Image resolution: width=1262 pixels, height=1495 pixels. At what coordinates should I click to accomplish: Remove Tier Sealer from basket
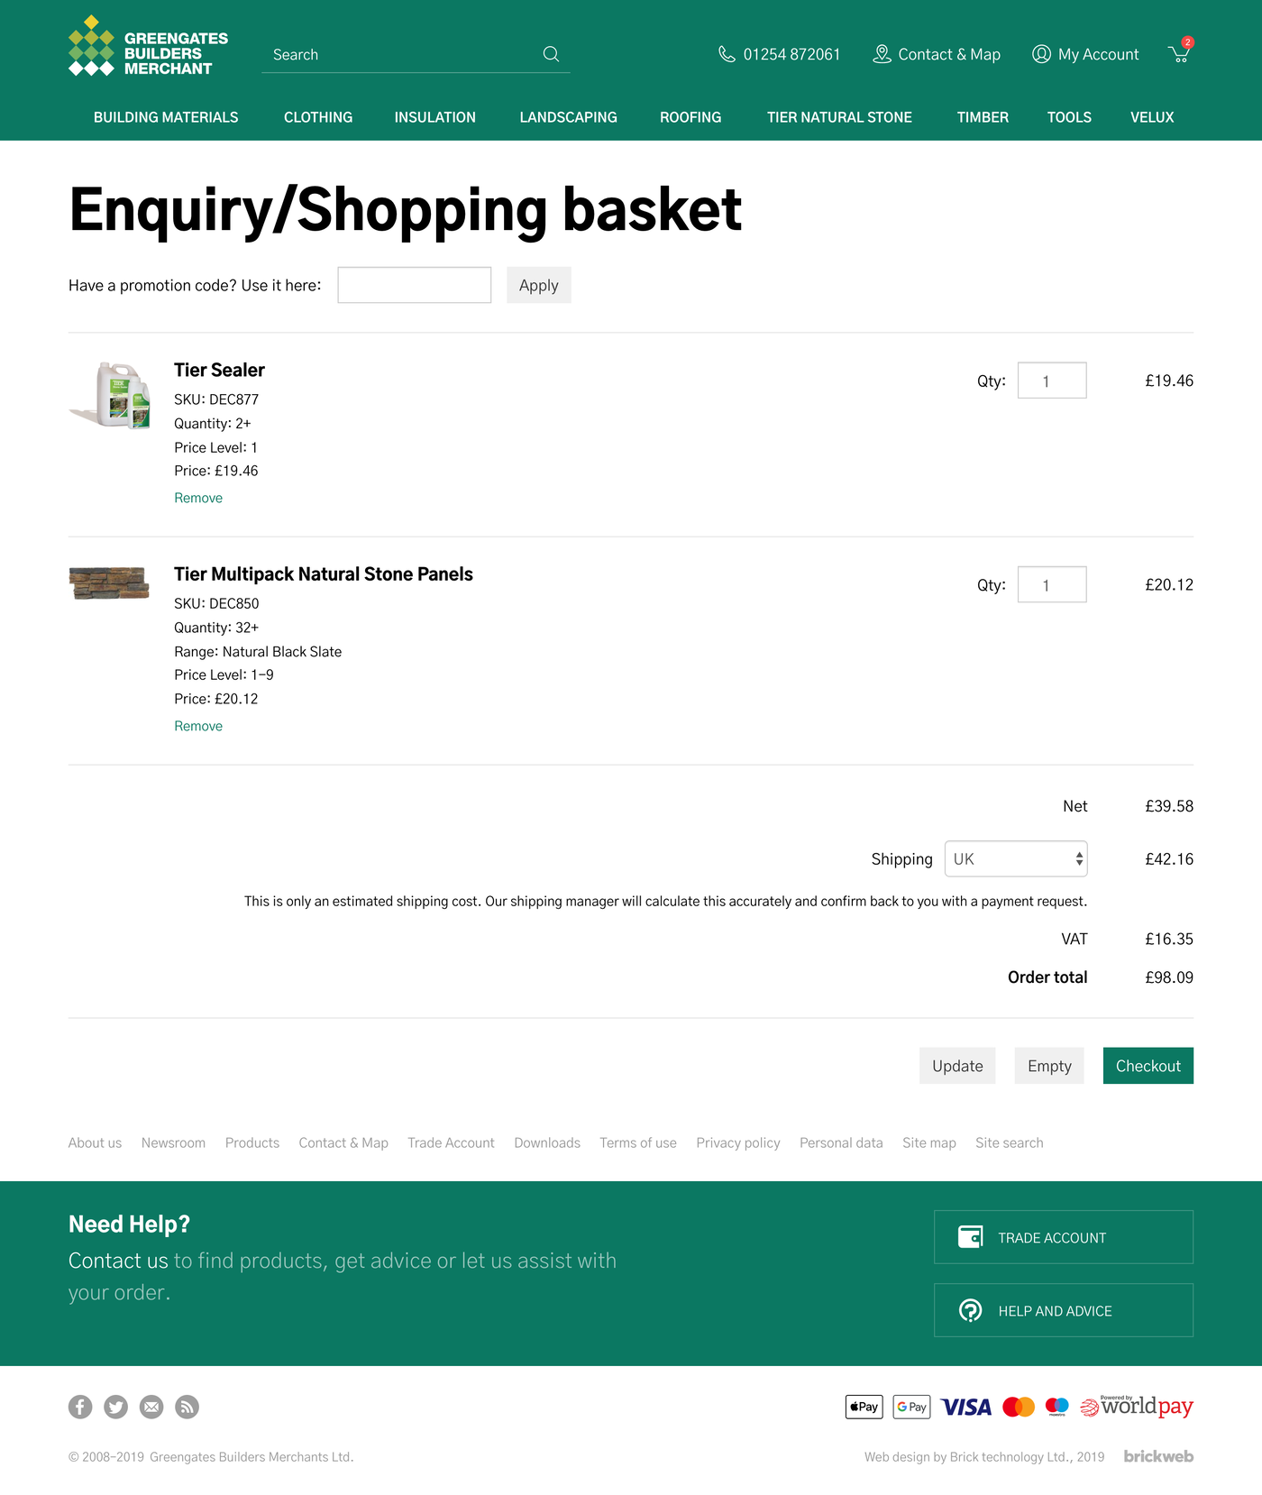click(198, 498)
